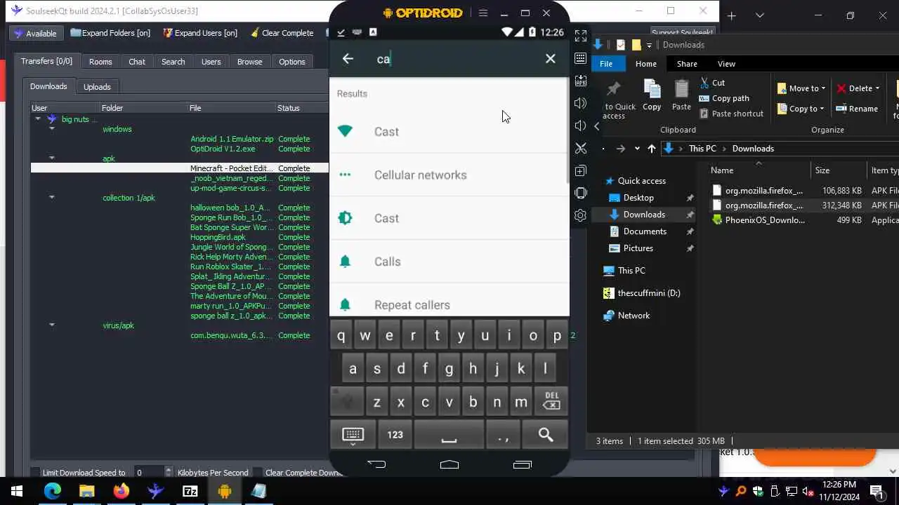Open the Share ribbon tab in Explorer

(x=687, y=64)
